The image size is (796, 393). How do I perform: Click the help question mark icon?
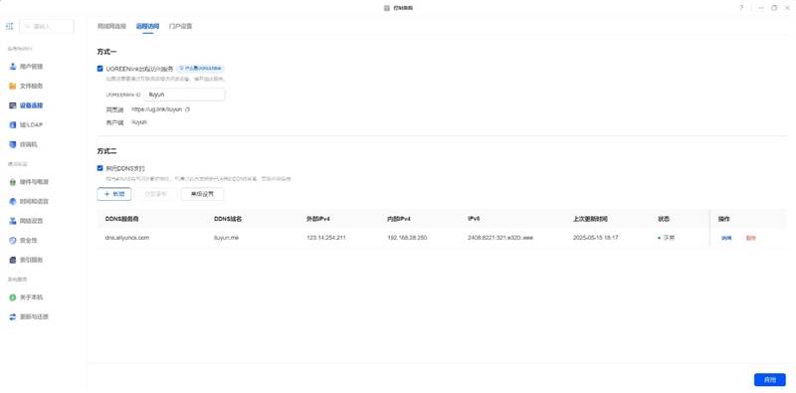(x=741, y=8)
